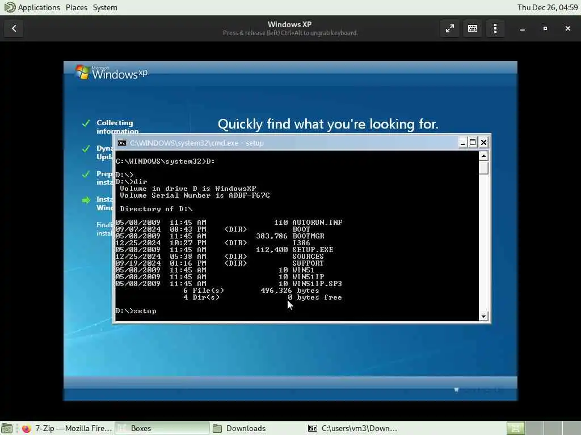
Task: Click the cmd scrollbar up arrow
Action: click(x=483, y=156)
